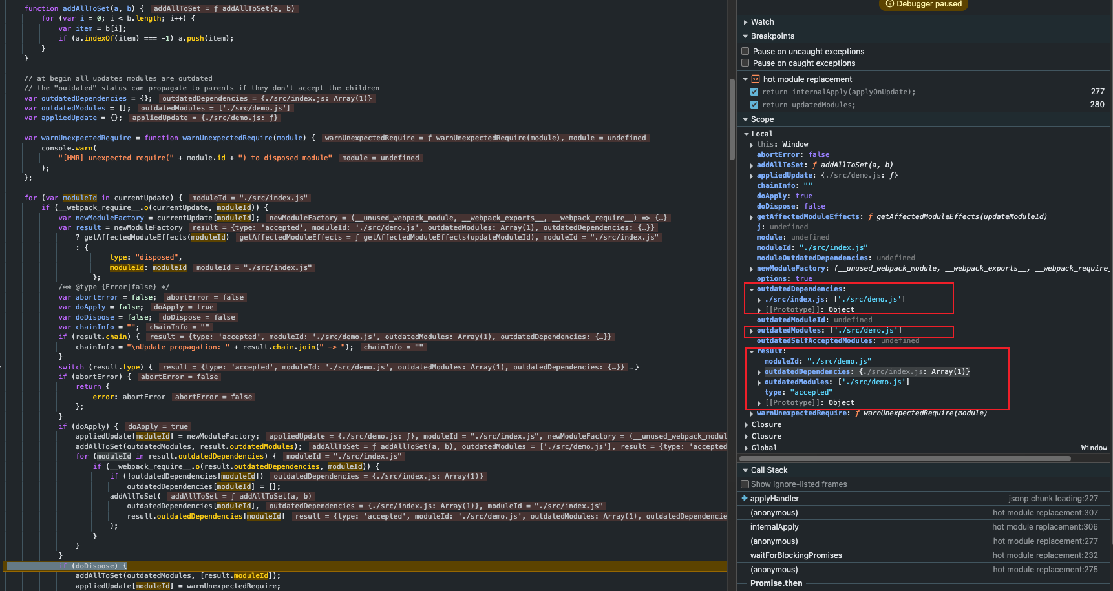Select the internalApply call stack frame

click(774, 527)
